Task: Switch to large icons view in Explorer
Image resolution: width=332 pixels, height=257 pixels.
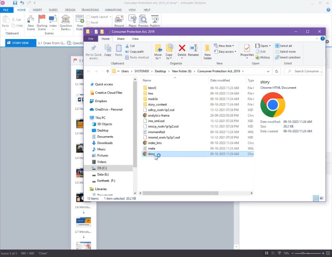Action: coord(322,198)
